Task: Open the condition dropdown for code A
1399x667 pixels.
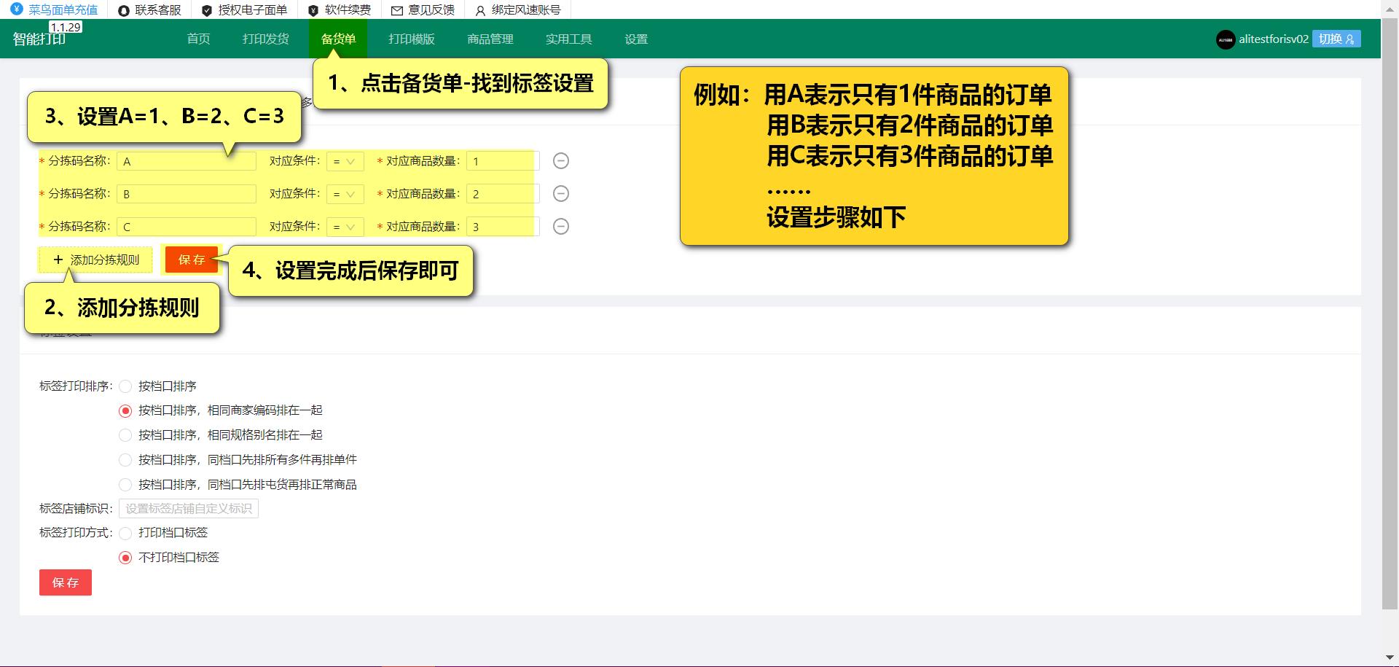Action: tap(345, 160)
